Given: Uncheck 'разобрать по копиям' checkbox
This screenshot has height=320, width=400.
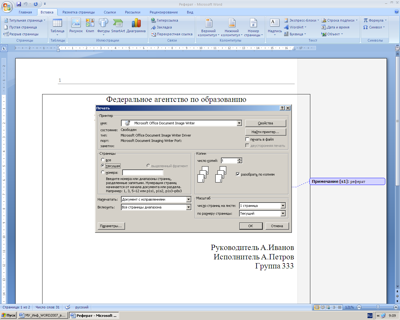Looking at the screenshot, I should (x=238, y=174).
